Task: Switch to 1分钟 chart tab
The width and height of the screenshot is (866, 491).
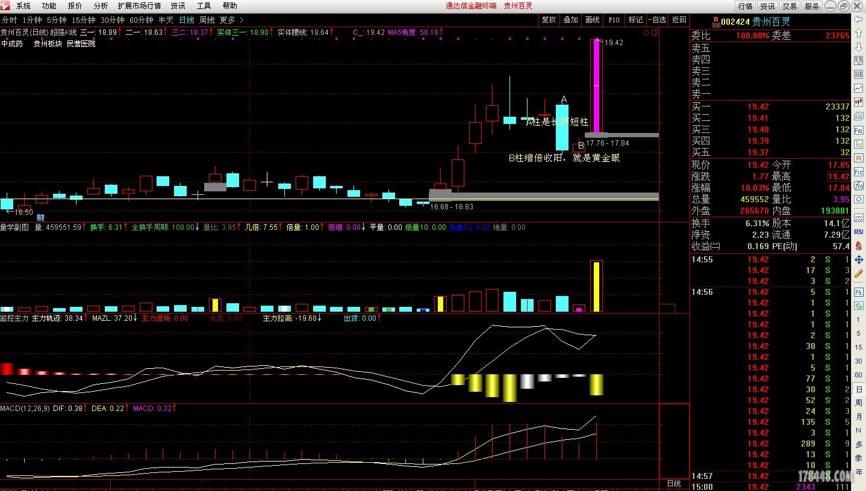Action: click(32, 20)
